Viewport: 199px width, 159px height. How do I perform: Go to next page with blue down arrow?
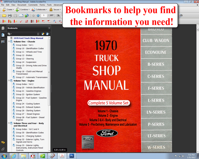[38, 16]
